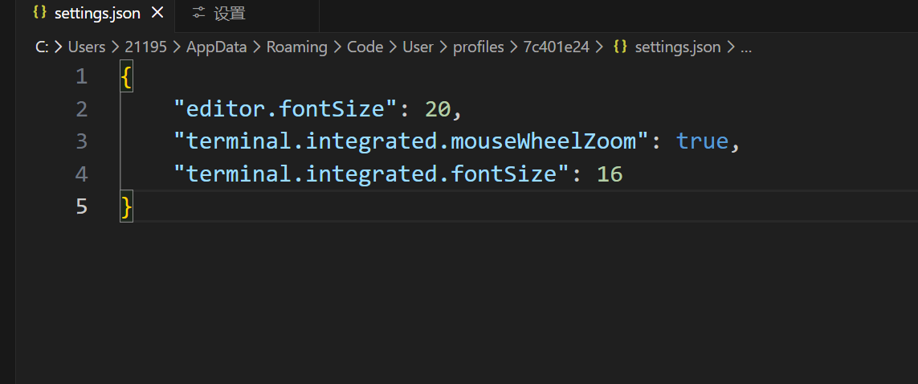The height and width of the screenshot is (384, 918).
Task: Click the JSON braces icon on settings.json tab
Action: [39, 12]
